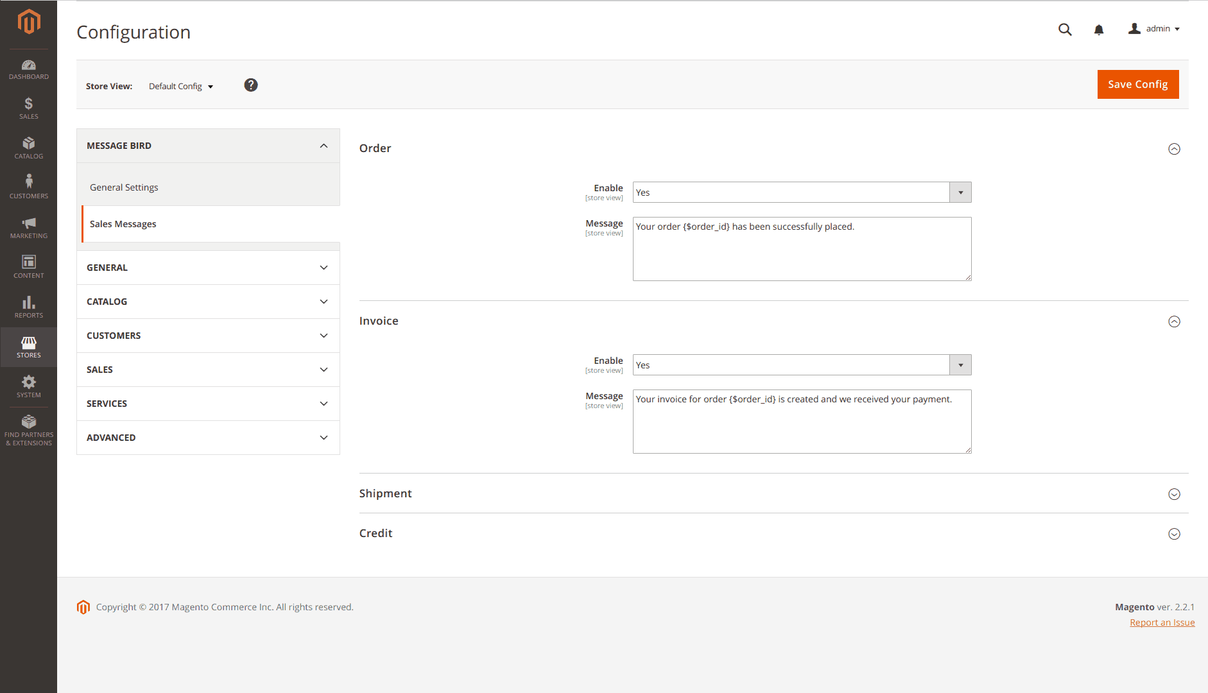This screenshot has width=1208, height=693.
Task: Open the Content menu in sidebar
Action: click(x=29, y=268)
